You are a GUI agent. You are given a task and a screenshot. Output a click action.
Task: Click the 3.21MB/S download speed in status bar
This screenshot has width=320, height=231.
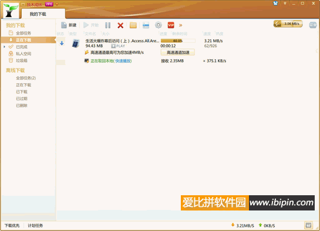click(245, 226)
